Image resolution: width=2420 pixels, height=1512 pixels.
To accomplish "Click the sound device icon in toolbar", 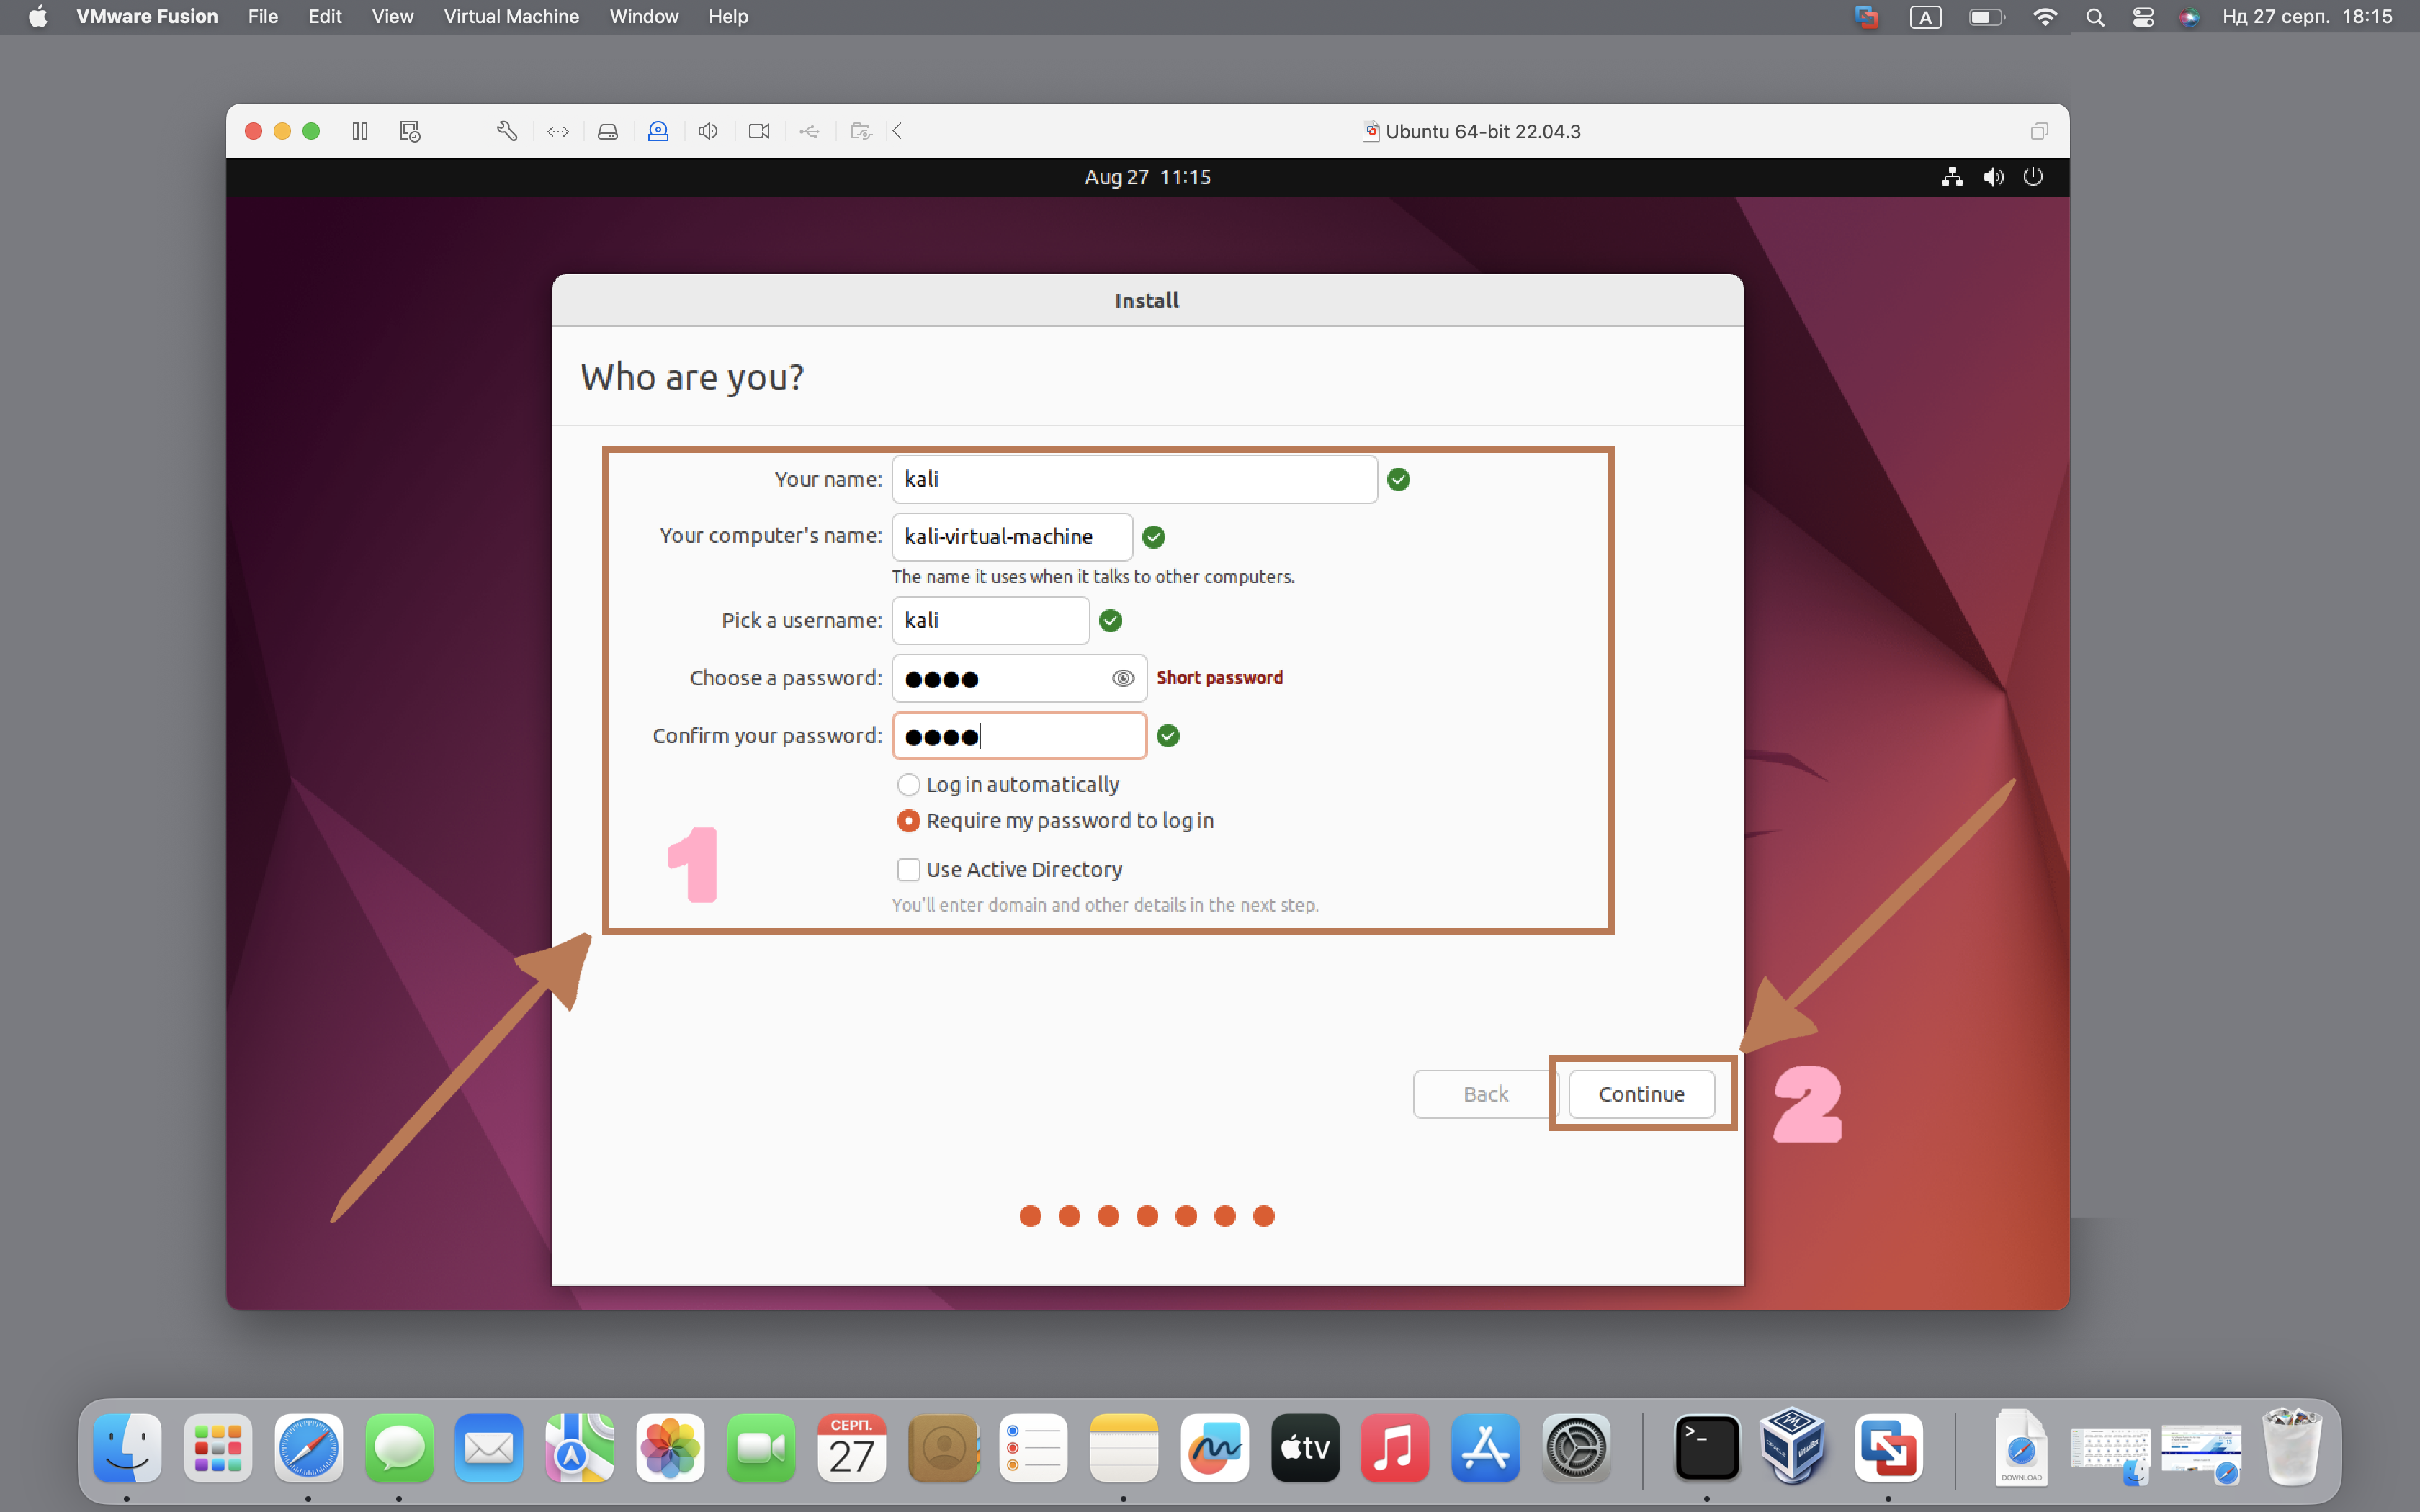I will [x=708, y=131].
